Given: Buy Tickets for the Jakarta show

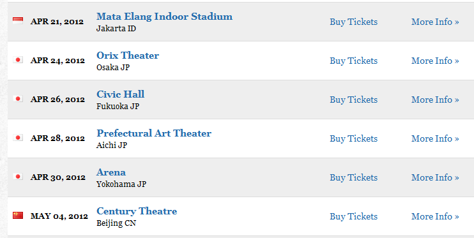Looking at the screenshot, I should point(353,22).
